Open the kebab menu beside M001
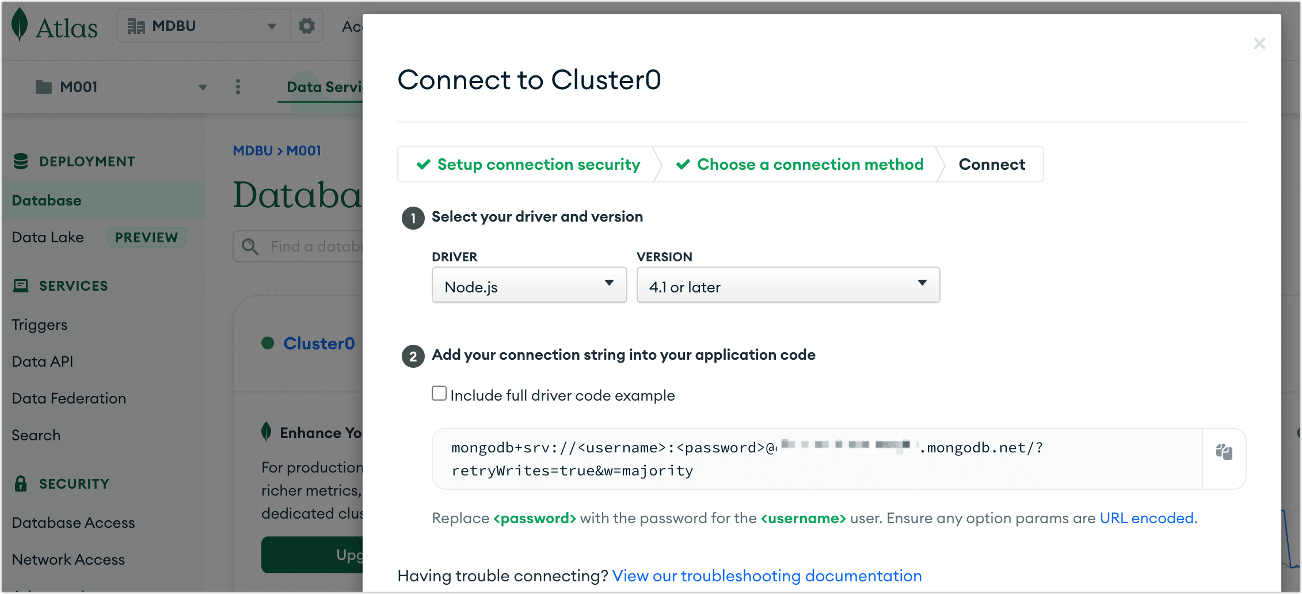 tap(238, 86)
